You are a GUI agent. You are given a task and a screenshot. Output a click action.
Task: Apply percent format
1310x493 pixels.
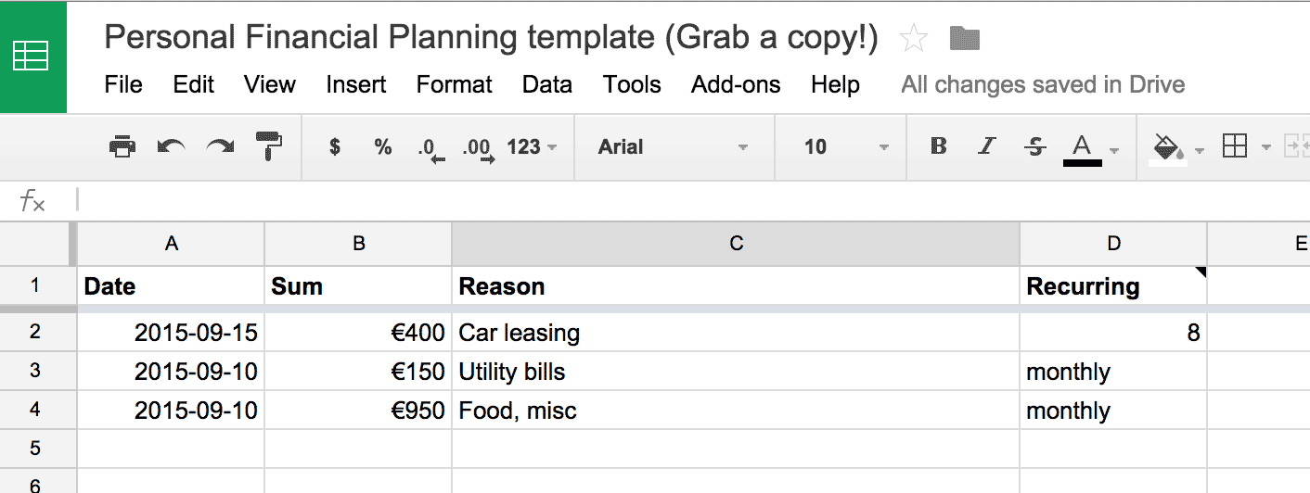[x=383, y=146]
